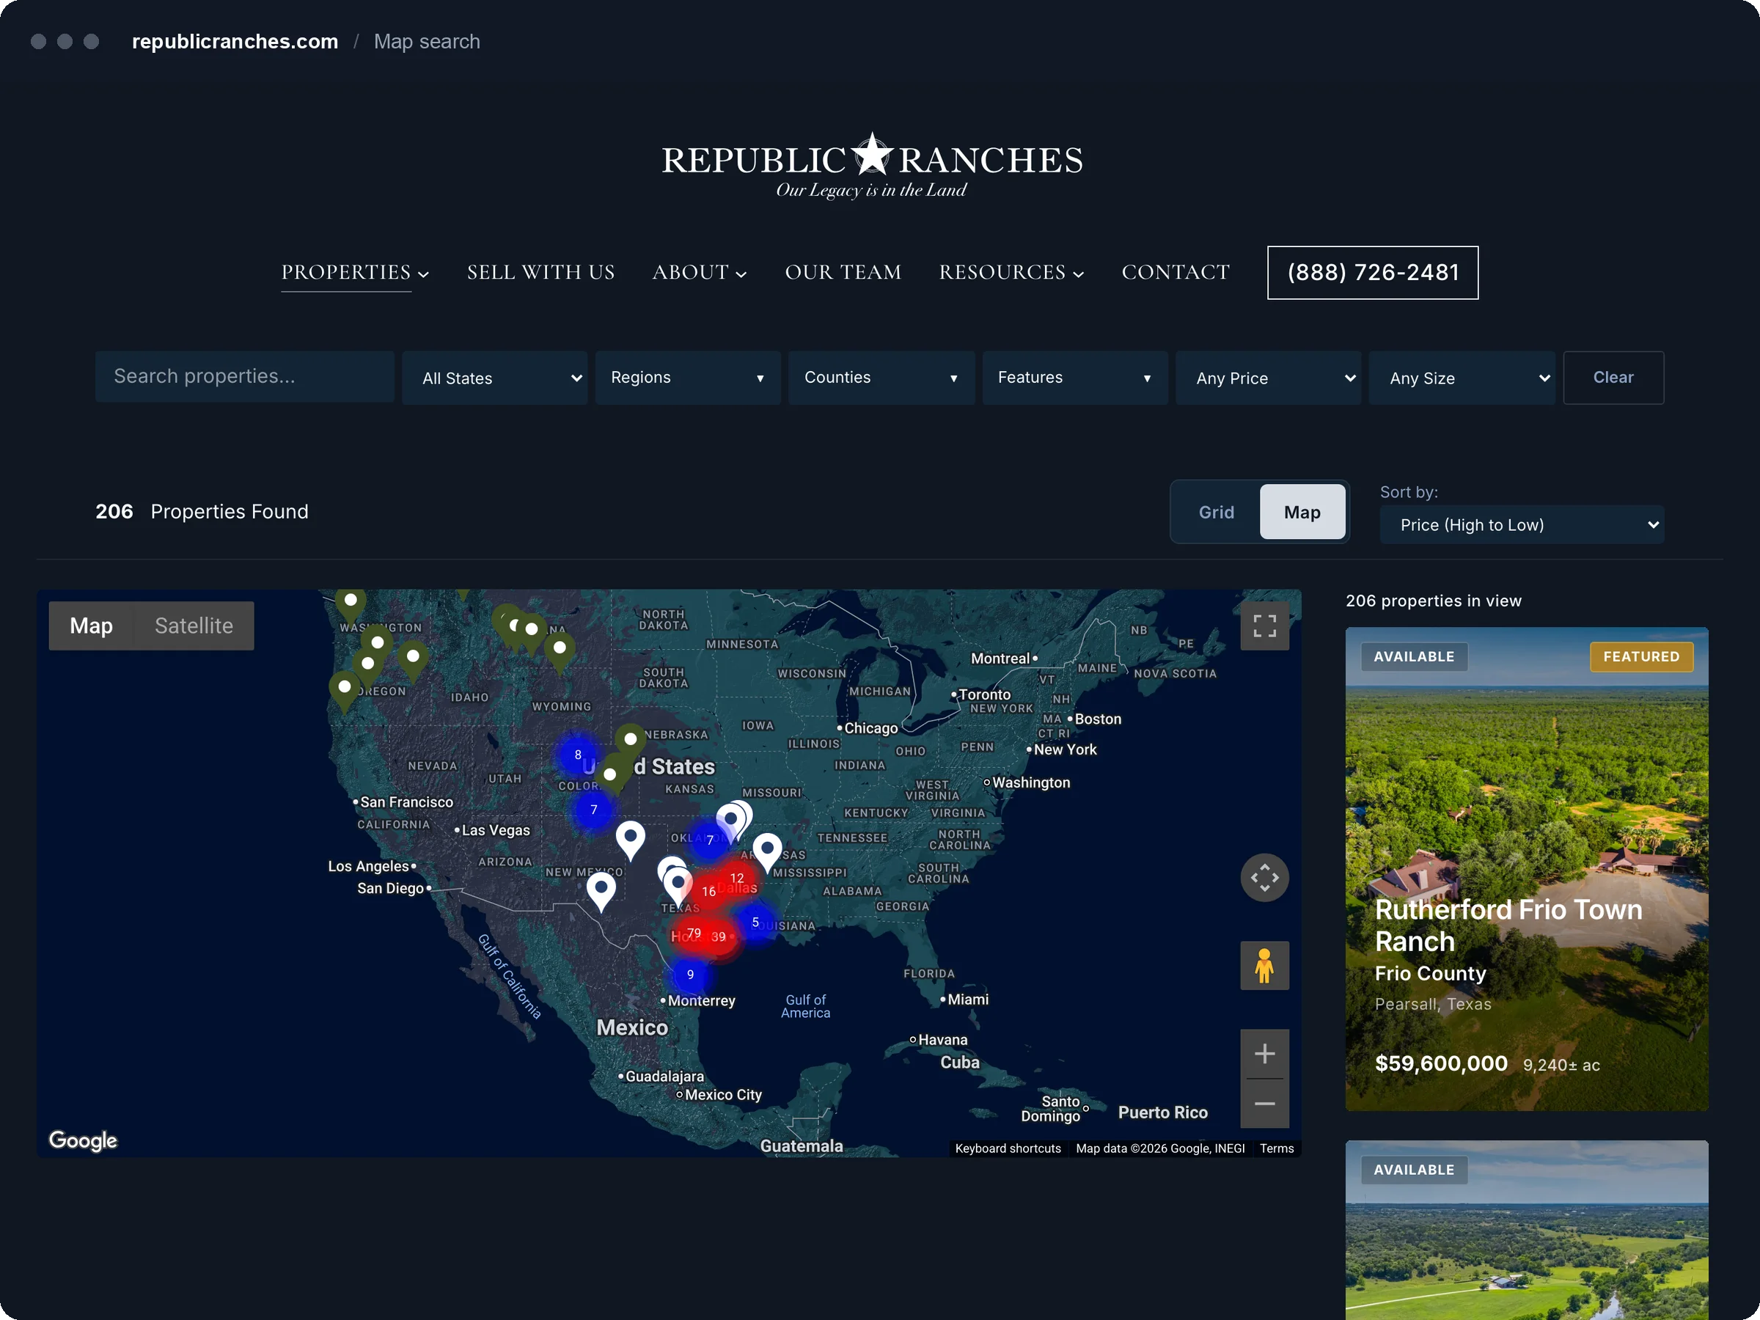Viewport: 1760px width, 1320px height.
Task: Open the map camera controls compass button
Action: click(x=1264, y=878)
